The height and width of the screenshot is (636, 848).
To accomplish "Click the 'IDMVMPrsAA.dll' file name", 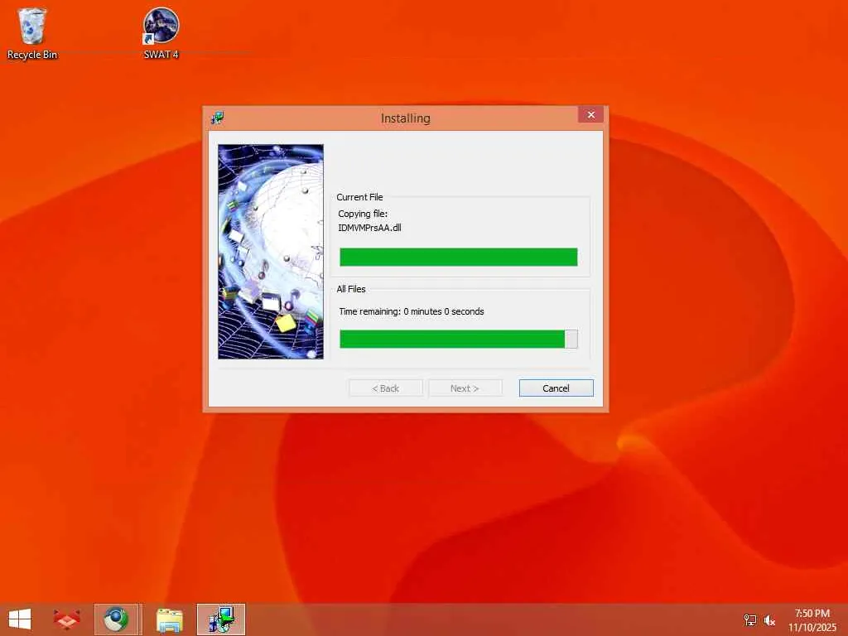I will 369,228.
